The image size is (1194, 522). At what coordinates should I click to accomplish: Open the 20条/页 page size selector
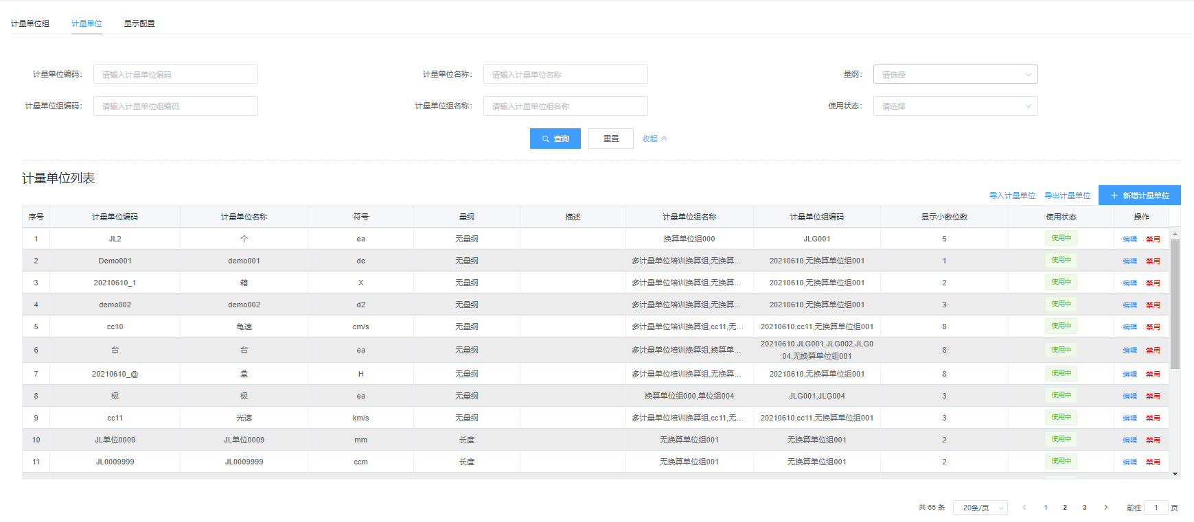[x=980, y=508]
